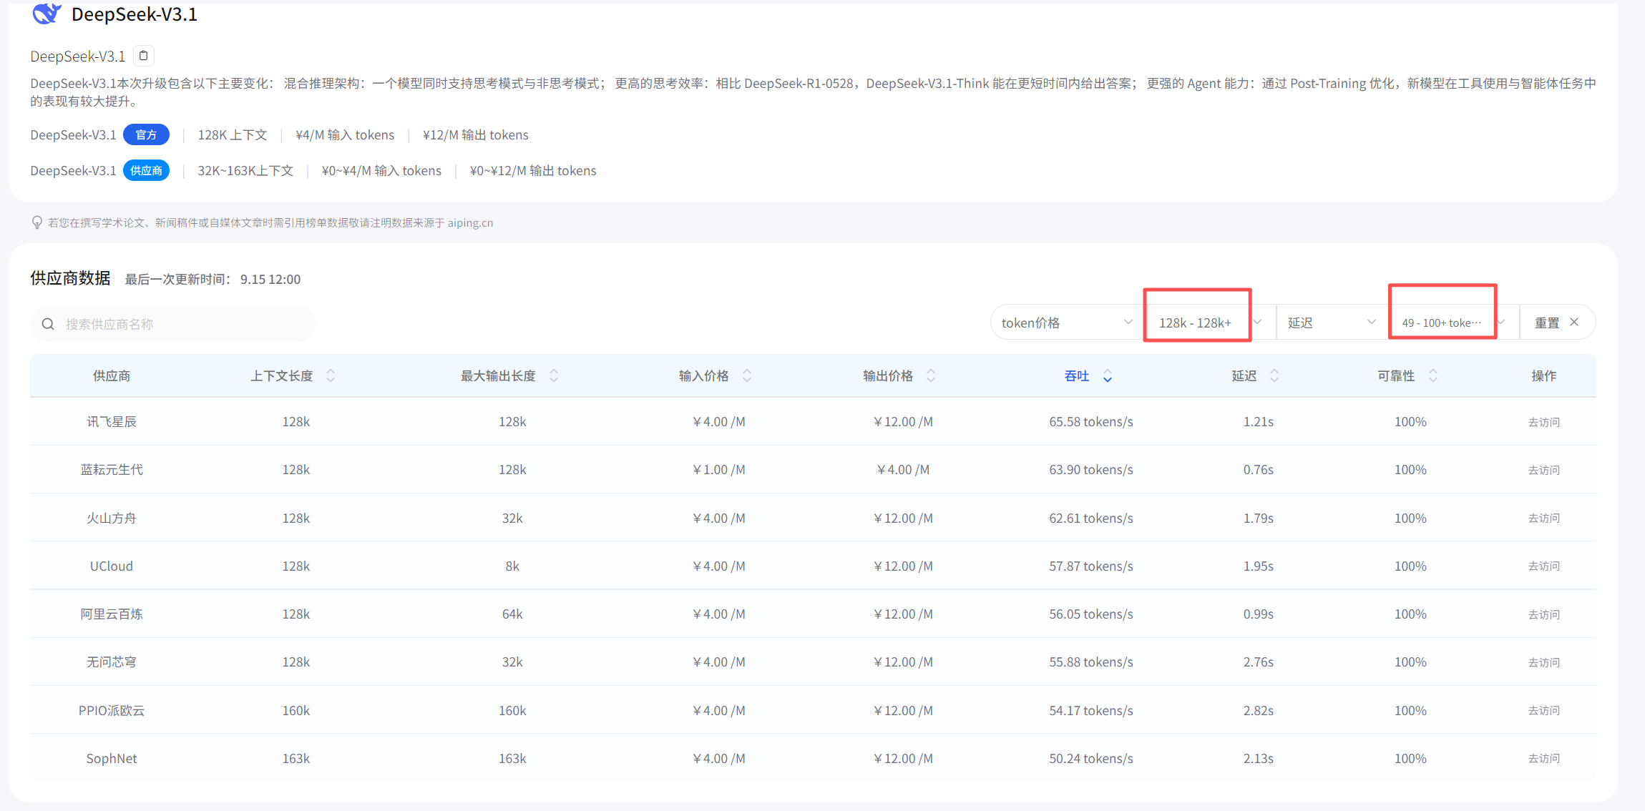Click 163k context length of SophNet
The width and height of the screenshot is (1645, 811).
point(296,758)
